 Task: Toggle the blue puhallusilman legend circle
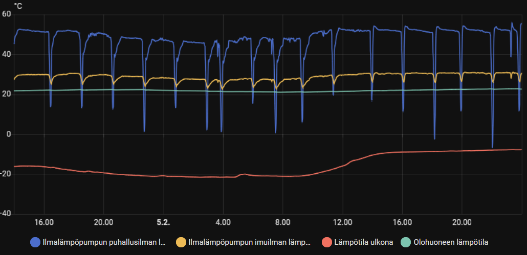[x=35, y=242]
